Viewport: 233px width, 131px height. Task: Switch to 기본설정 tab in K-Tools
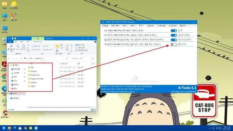coord(105,26)
